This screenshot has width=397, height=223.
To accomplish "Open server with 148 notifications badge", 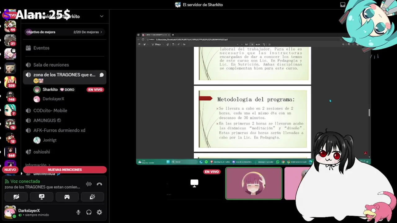I will [10, 96].
